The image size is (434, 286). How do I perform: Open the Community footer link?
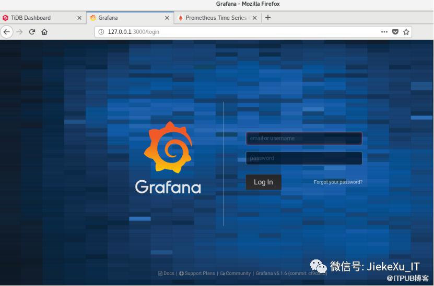click(236, 273)
